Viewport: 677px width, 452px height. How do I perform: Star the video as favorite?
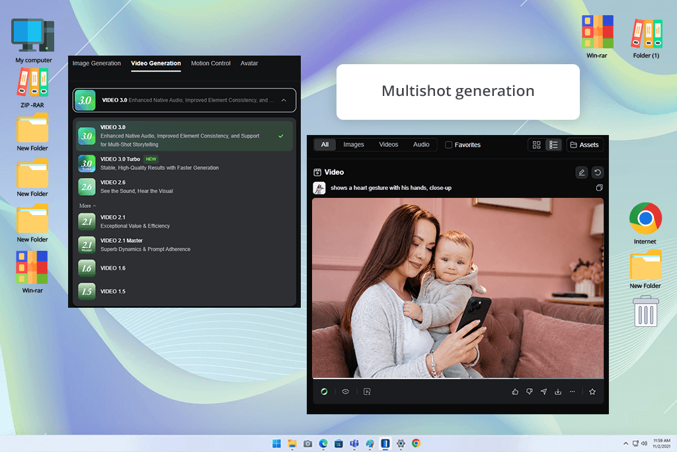592,392
